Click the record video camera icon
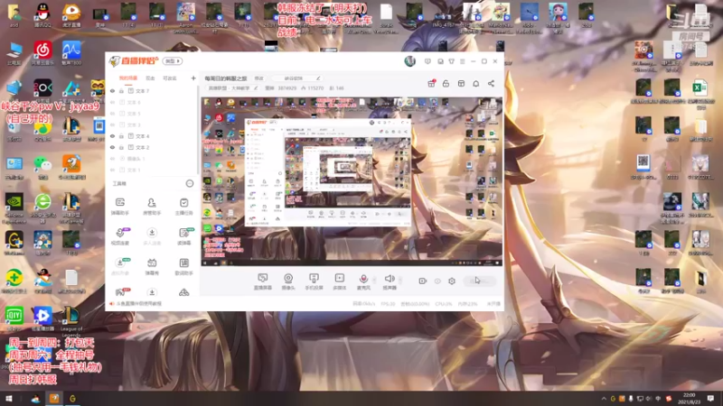 (422, 281)
